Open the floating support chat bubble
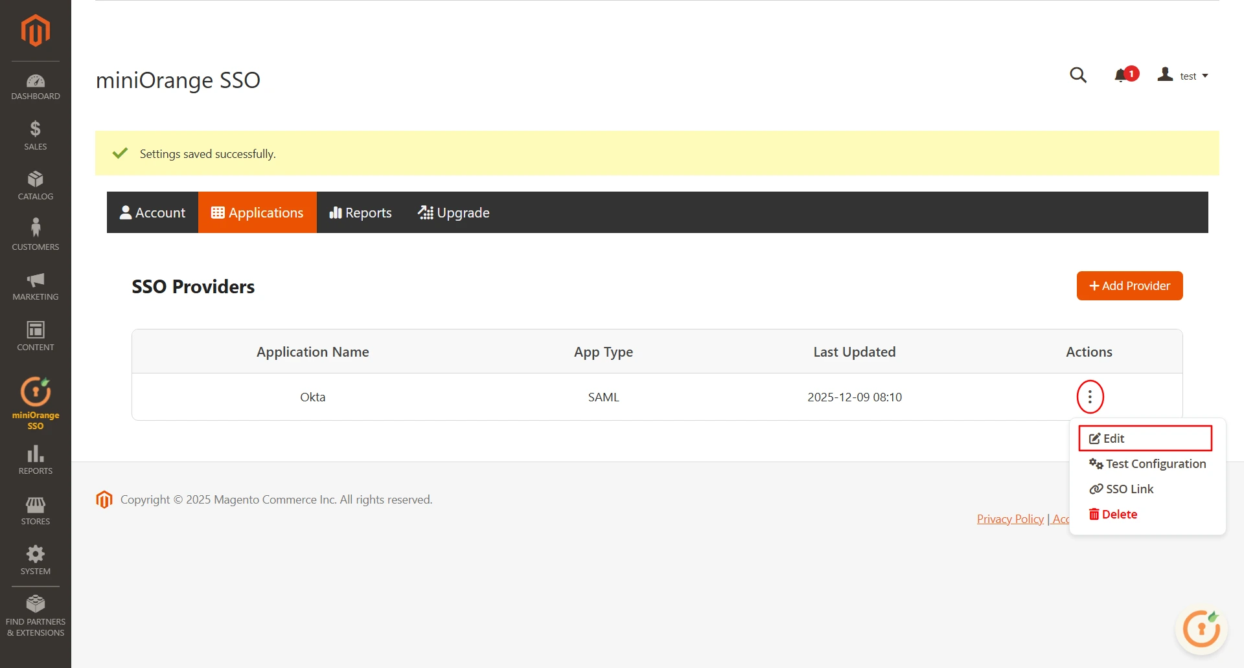This screenshot has height=668, width=1244. pos(1201,628)
